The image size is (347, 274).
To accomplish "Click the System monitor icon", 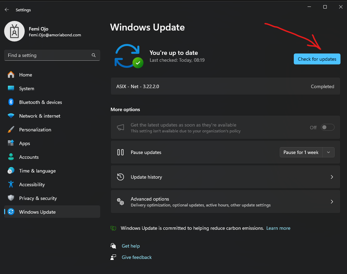I will point(11,88).
